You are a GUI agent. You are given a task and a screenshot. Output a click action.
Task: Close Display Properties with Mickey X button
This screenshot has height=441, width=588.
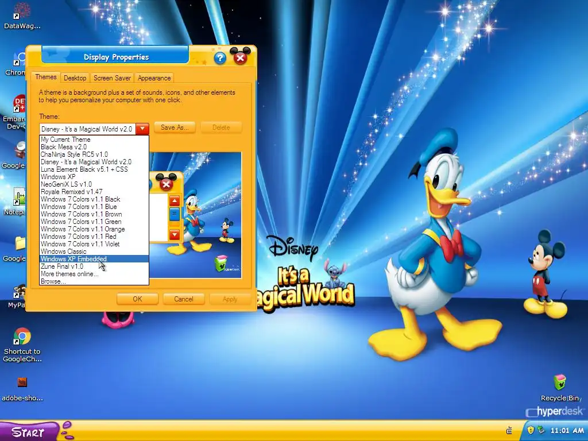tap(241, 57)
